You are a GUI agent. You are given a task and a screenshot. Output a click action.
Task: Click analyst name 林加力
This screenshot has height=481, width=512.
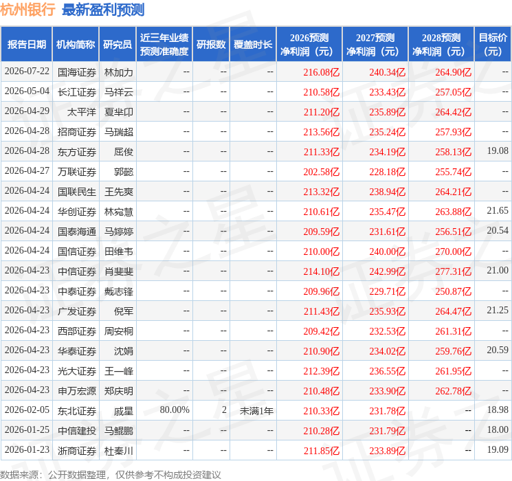pyautogui.click(x=118, y=72)
